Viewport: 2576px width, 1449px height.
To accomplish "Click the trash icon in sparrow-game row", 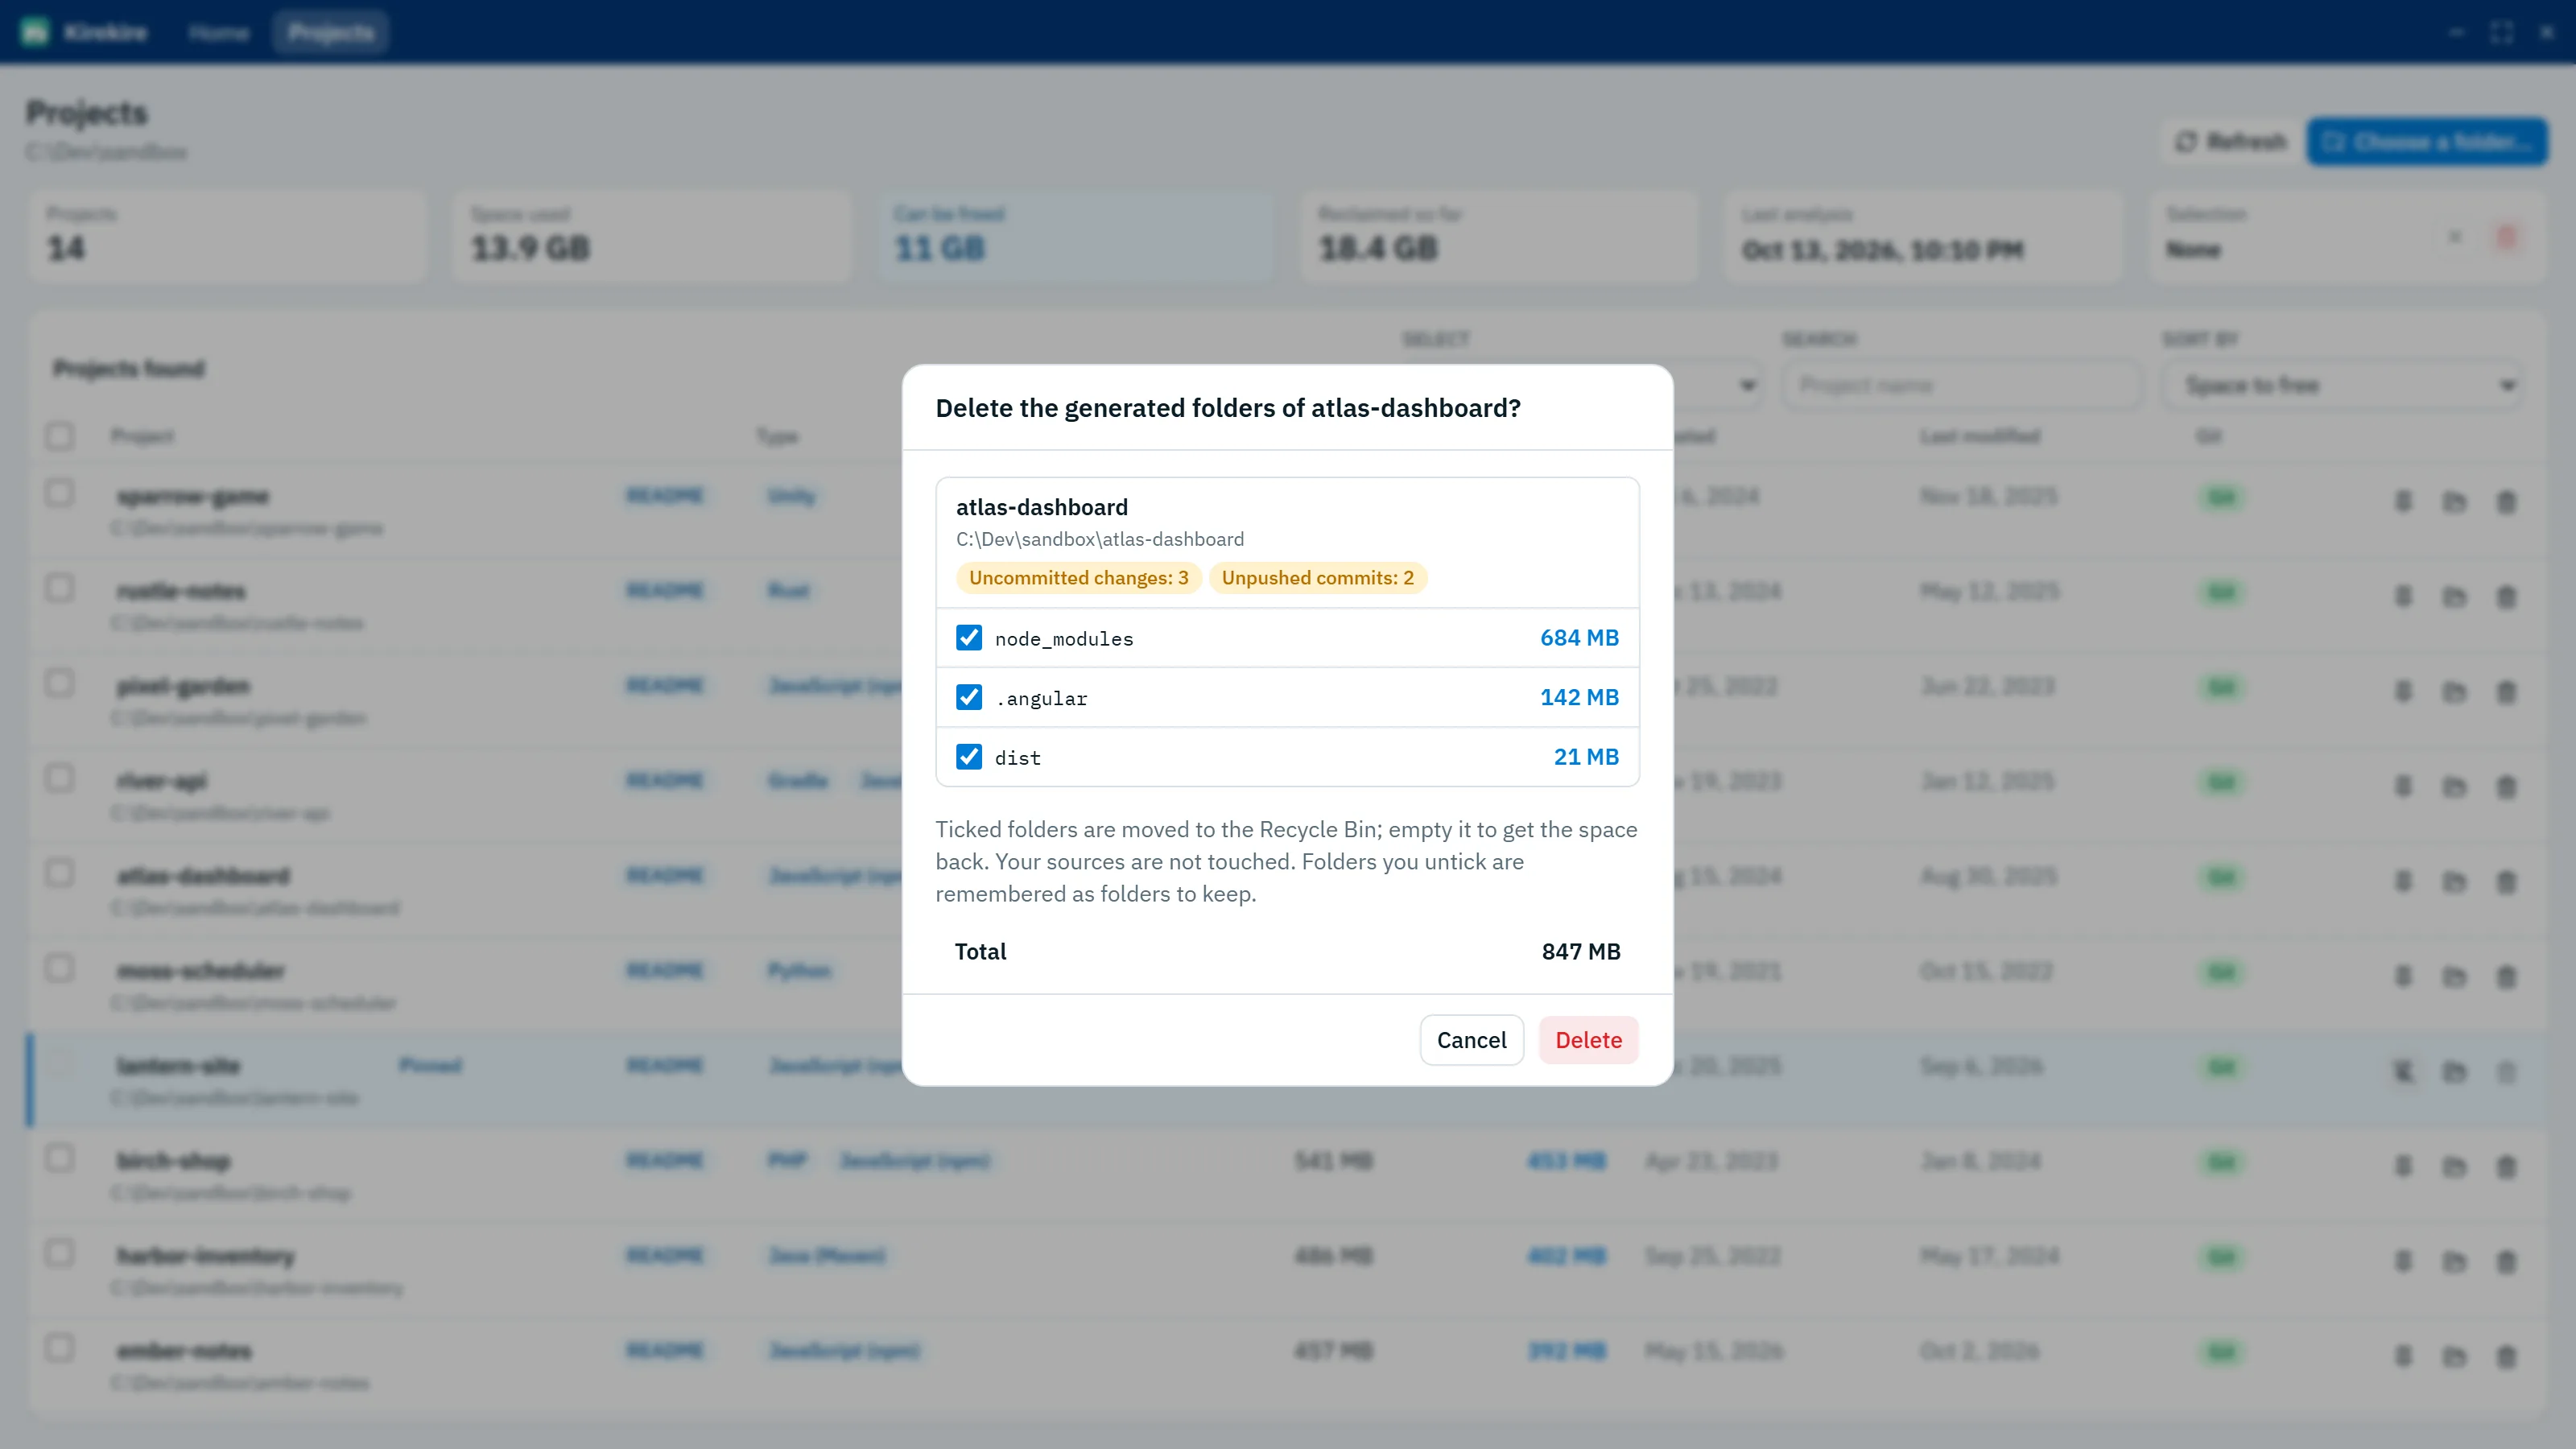I will coord(2506,501).
